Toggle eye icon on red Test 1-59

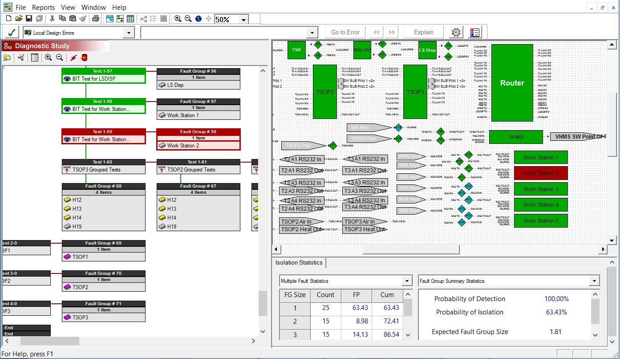(67, 139)
